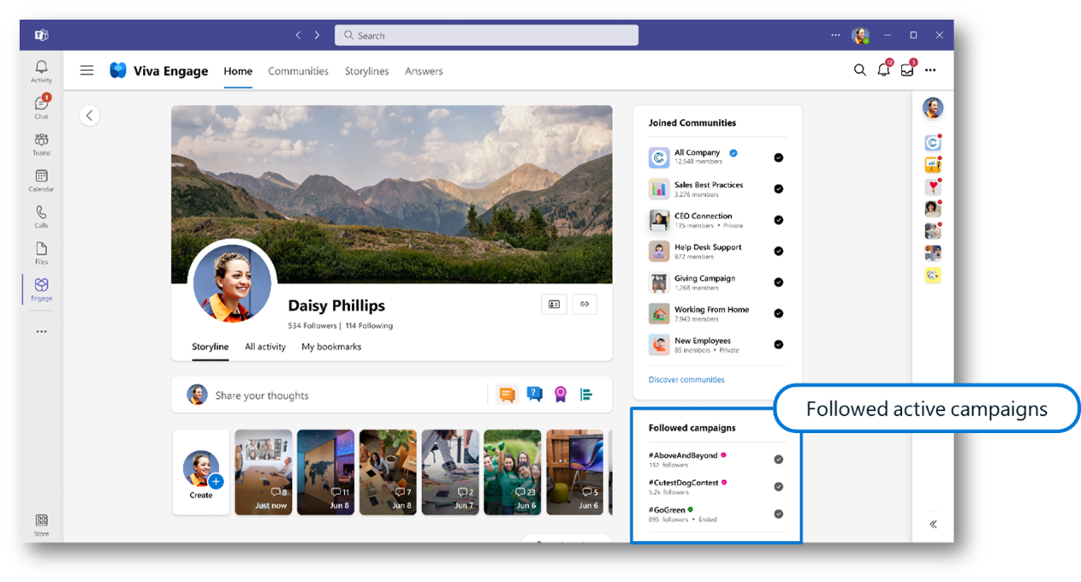Start a discussion post orange icon
1081x582 pixels.
(x=508, y=395)
